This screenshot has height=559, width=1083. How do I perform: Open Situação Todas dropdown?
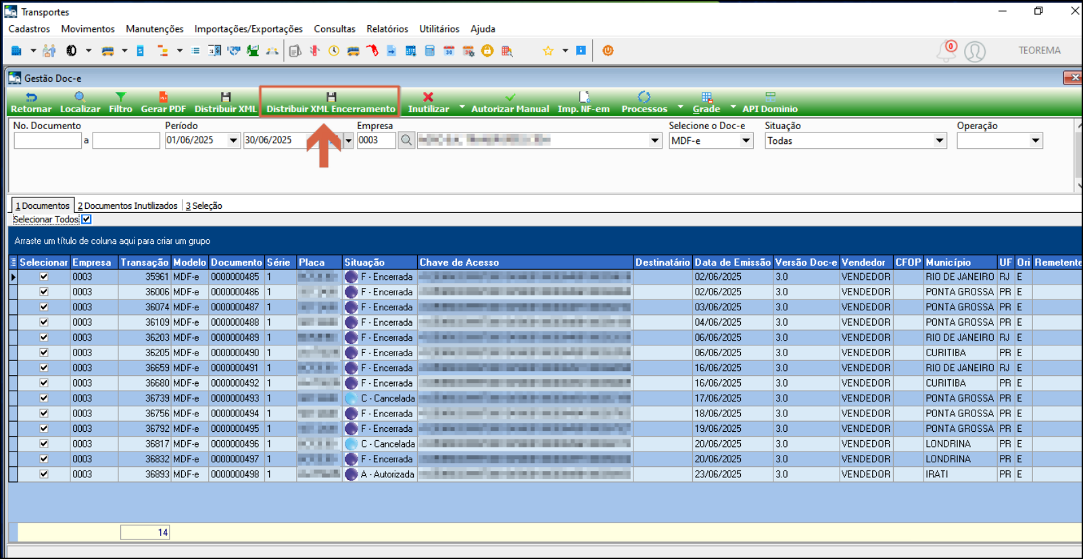click(x=939, y=141)
